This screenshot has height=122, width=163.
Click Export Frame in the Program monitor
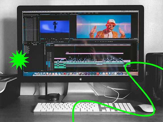[112, 41]
